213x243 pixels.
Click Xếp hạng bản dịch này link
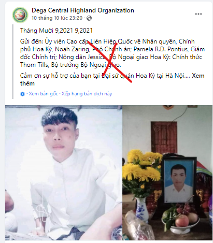pyautogui.click(x=87, y=94)
